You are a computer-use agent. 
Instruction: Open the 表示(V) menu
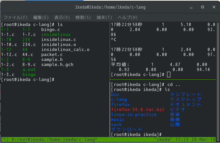(62, 17)
